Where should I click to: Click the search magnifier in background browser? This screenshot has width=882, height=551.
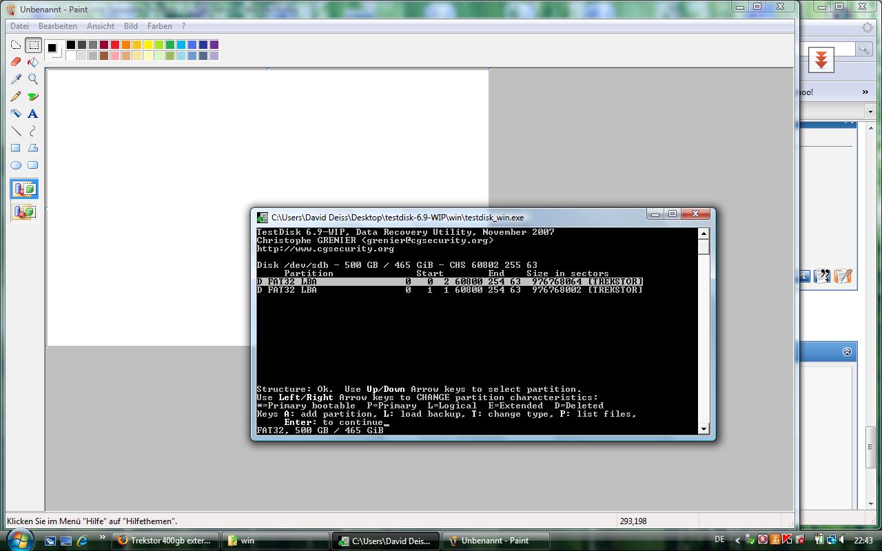863,48
